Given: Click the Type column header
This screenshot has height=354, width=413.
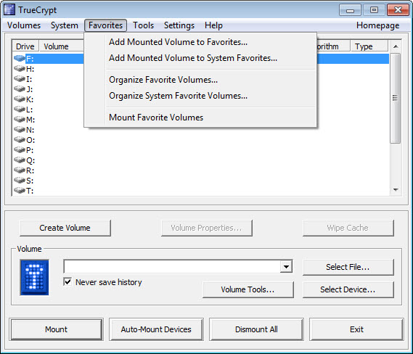Looking at the screenshot, I should (369, 46).
